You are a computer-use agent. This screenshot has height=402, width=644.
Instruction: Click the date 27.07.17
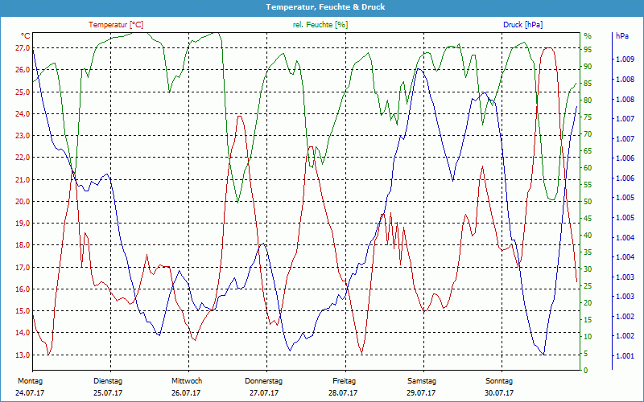coord(264,393)
